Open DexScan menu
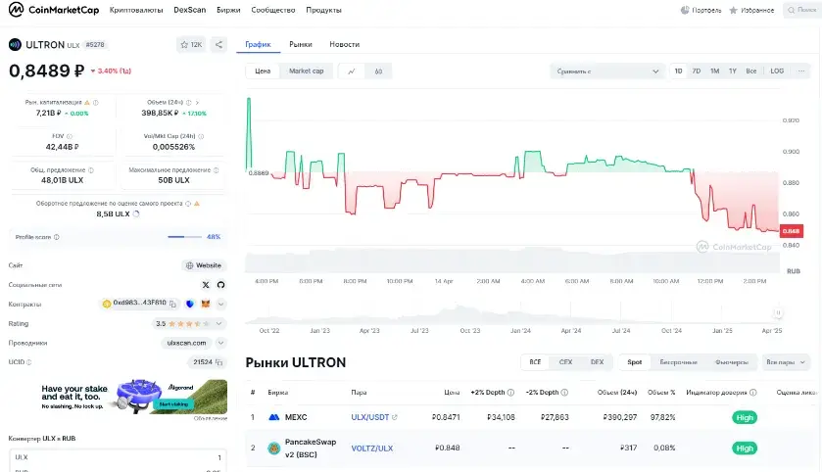The width and height of the screenshot is (822, 472). pos(190,10)
